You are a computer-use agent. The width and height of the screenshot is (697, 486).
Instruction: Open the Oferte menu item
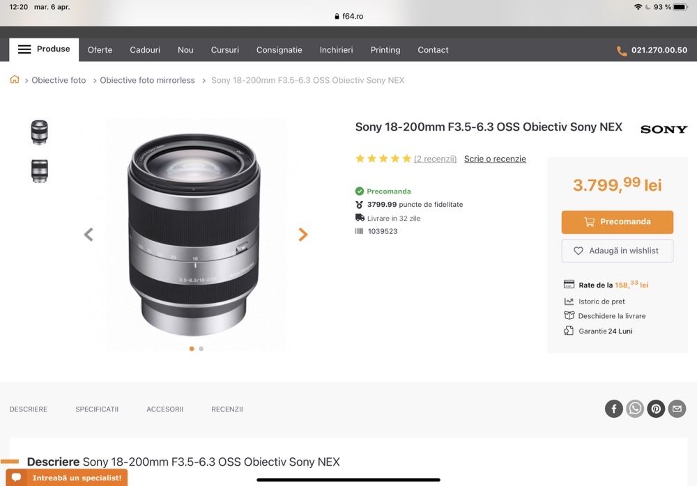[x=100, y=49]
